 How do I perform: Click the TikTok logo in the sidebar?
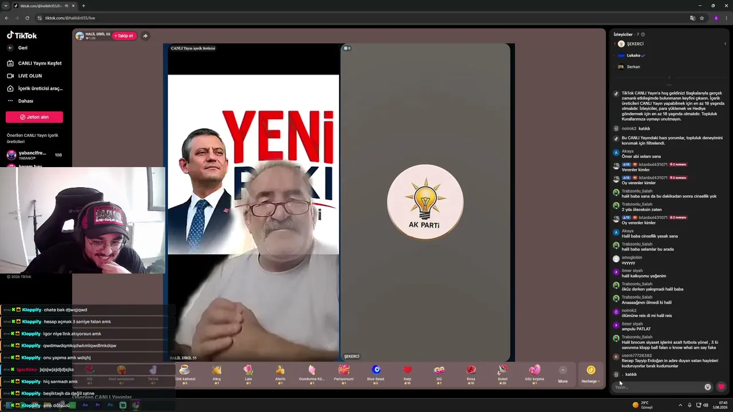tap(22, 35)
